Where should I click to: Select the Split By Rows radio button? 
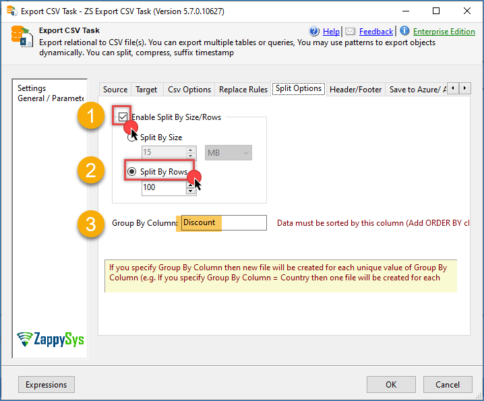(x=132, y=172)
